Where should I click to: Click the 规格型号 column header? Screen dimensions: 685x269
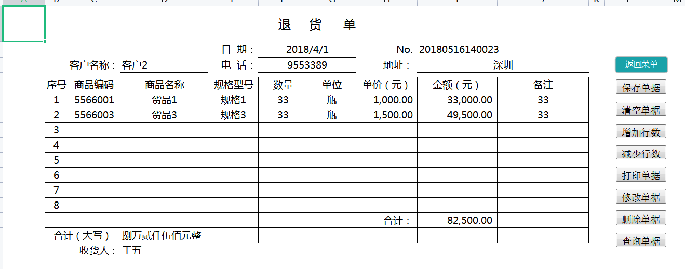(233, 85)
